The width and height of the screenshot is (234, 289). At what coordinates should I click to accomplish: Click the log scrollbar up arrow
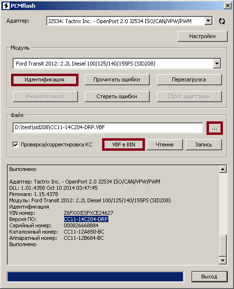223,169
